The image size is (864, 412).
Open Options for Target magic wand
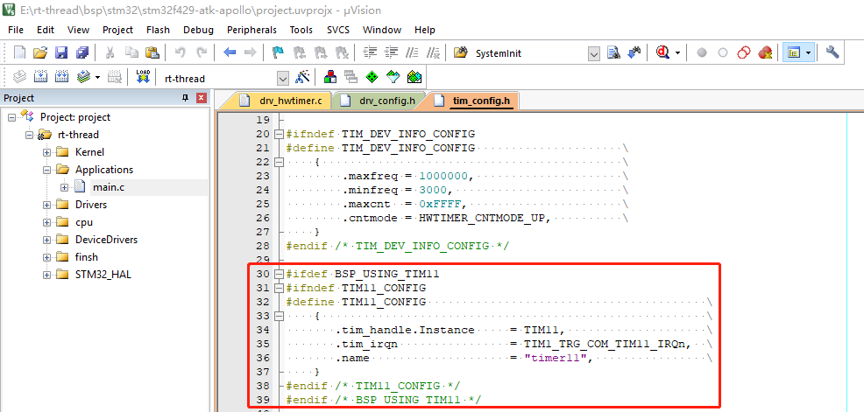point(303,77)
